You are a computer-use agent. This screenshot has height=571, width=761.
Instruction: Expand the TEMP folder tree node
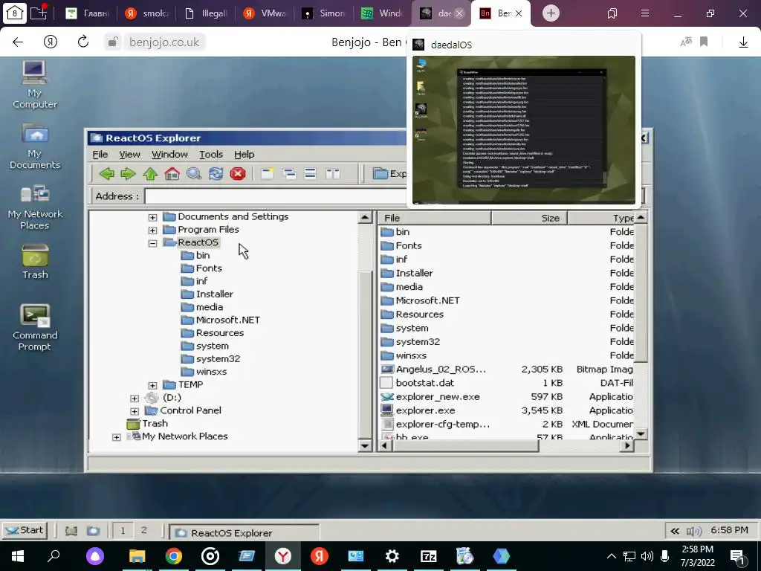pos(152,386)
